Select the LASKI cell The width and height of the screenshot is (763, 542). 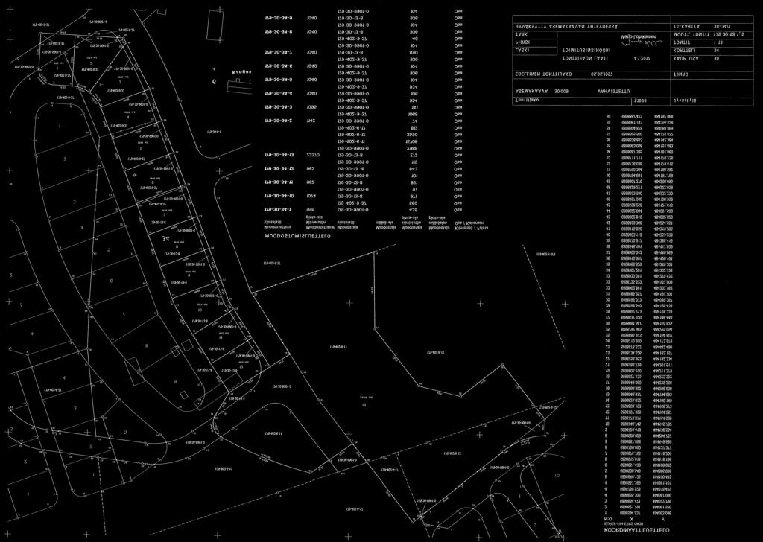pyautogui.click(x=535, y=51)
